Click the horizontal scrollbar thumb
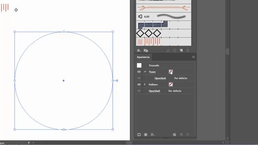This screenshot has width=258, height=145. point(129,143)
